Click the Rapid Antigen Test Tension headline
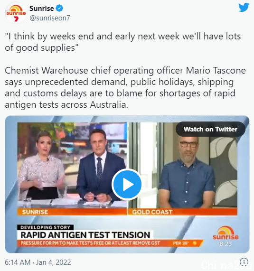The image size is (254, 271). (x=85, y=235)
